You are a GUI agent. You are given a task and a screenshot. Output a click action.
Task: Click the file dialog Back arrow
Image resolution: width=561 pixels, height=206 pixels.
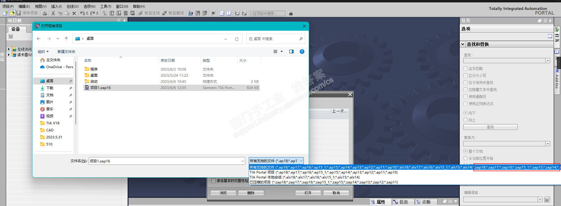[x=39, y=39]
